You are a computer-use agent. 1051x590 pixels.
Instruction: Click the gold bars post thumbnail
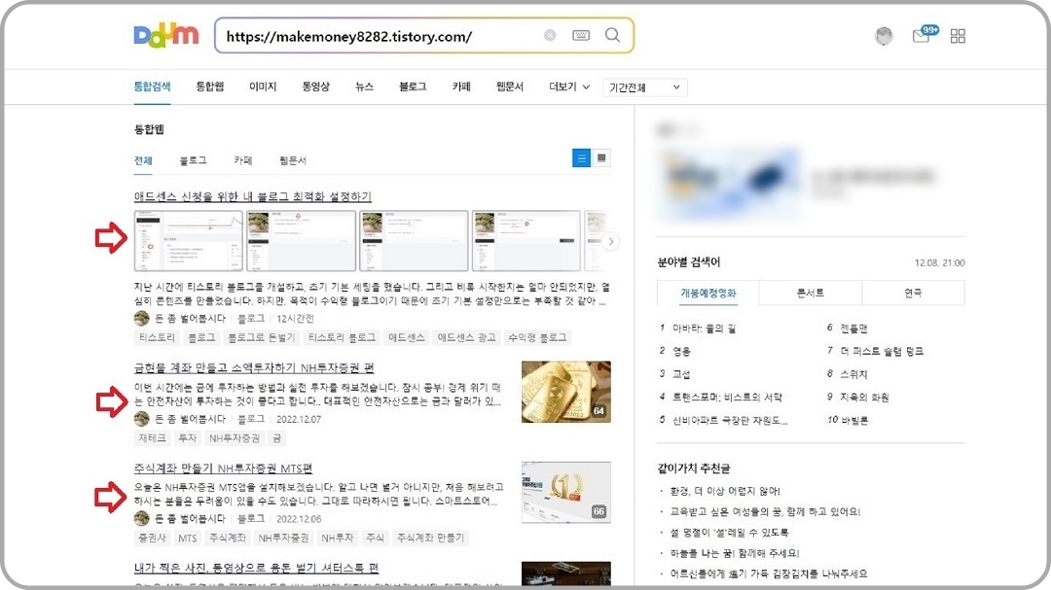[565, 393]
